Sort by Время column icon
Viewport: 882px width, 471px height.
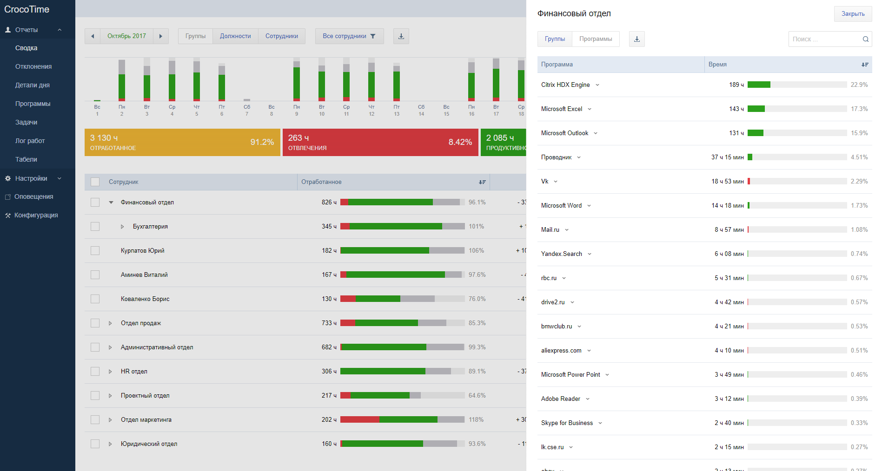coord(865,65)
